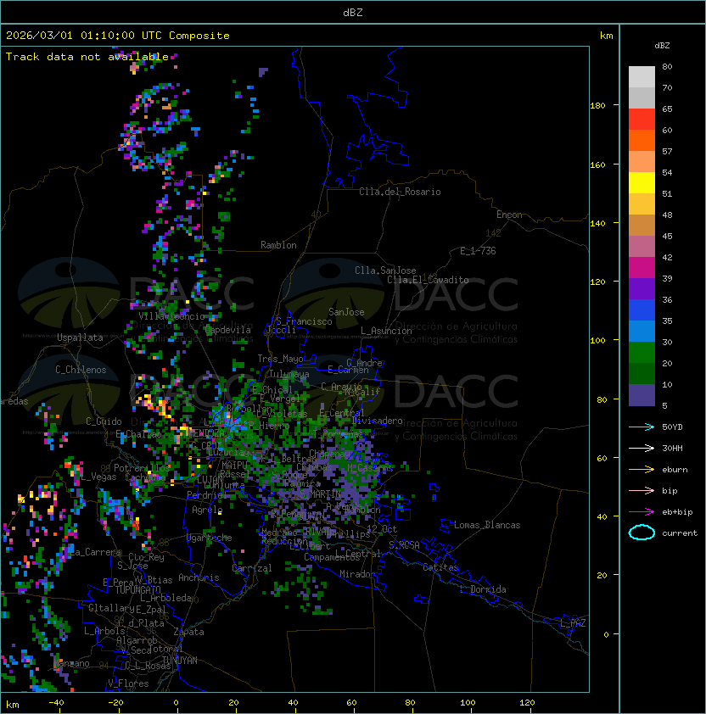Click the bright green swatch below 30
706x714 pixels.
tap(642, 352)
